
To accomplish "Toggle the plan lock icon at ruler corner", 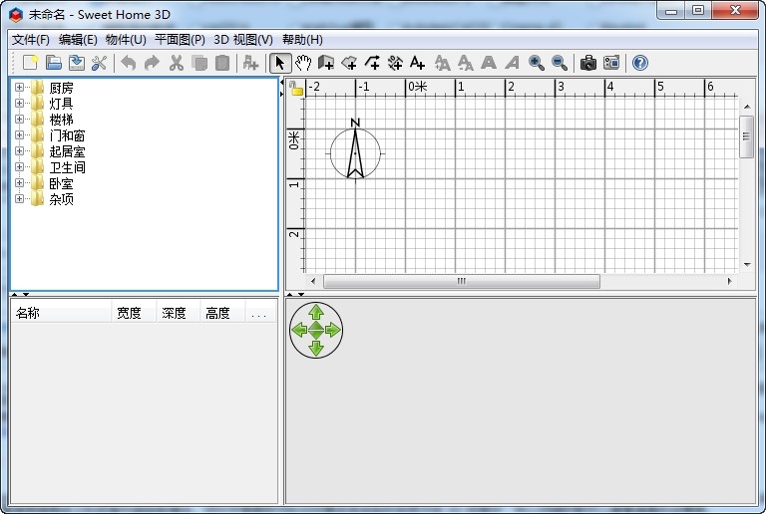I will click(x=295, y=89).
